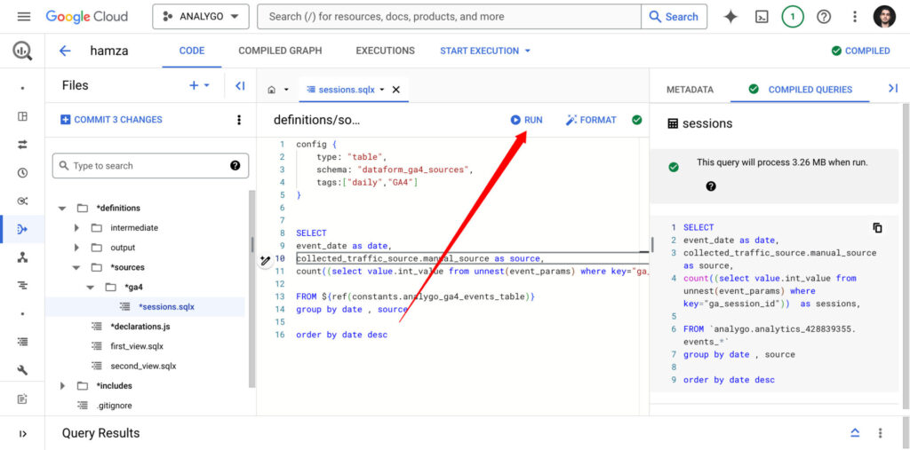Expand the intermediate folder
The image size is (910, 450).
coord(77,228)
